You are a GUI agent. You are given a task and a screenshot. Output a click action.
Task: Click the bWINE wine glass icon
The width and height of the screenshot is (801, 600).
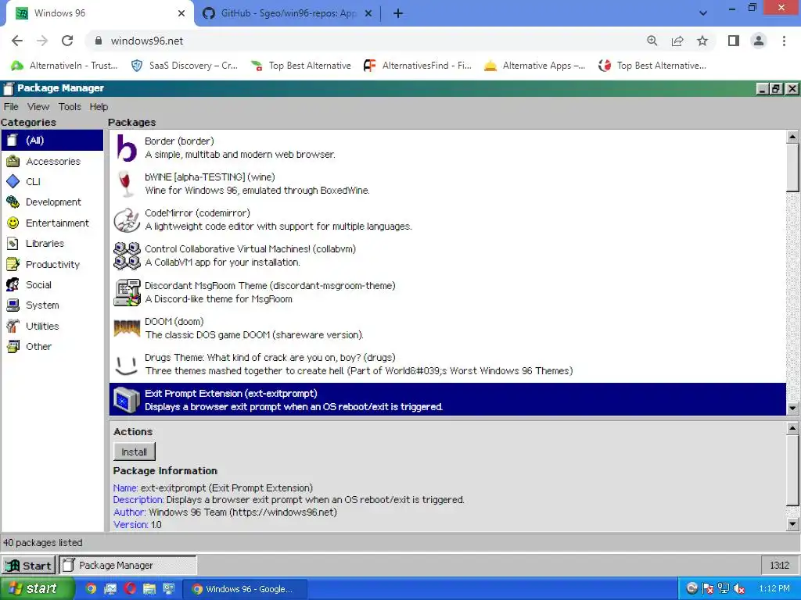click(125, 184)
